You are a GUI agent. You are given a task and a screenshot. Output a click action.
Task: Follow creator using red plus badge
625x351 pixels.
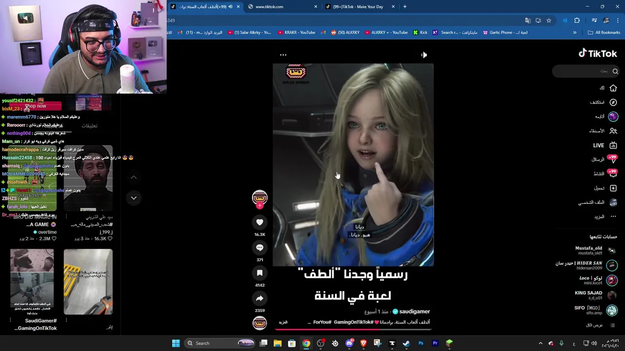point(260,206)
